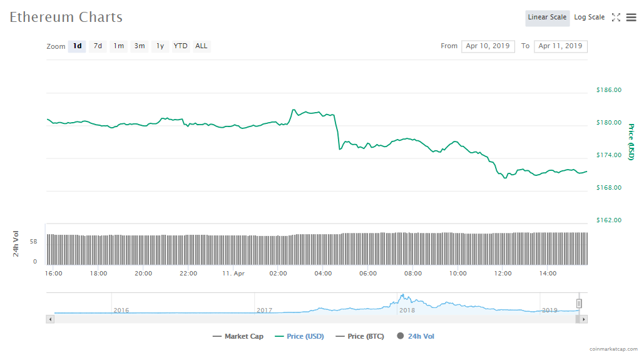
Task: Switch to Log Scale
Action: click(x=589, y=18)
